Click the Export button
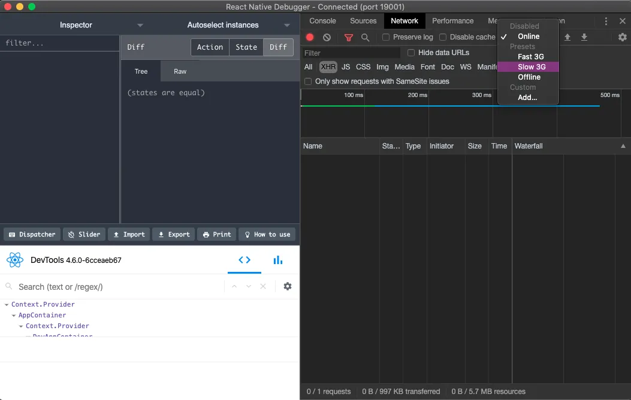The height and width of the screenshot is (400, 631). [x=173, y=234]
